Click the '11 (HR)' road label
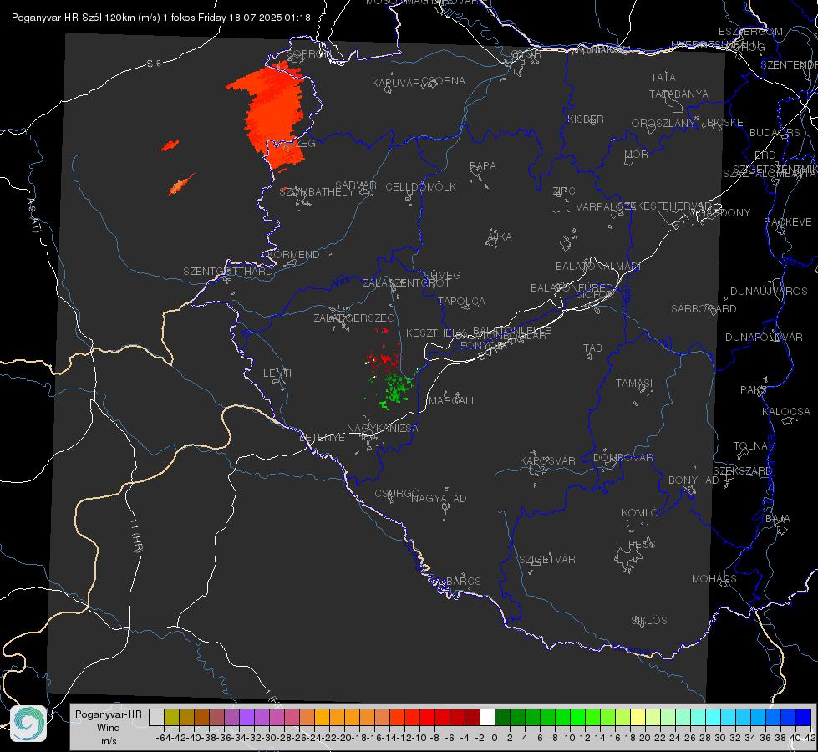Image resolution: width=818 pixels, height=752 pixels. tap(137, 535)
